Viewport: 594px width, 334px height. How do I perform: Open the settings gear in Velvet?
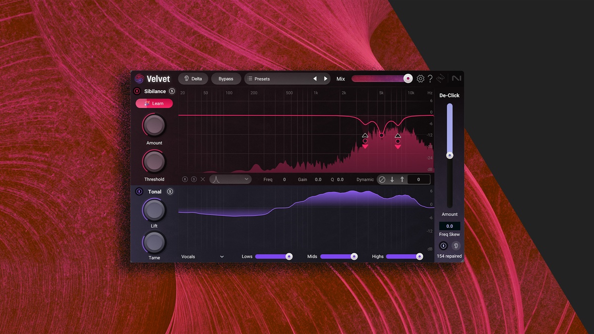(x=420, y=79)
